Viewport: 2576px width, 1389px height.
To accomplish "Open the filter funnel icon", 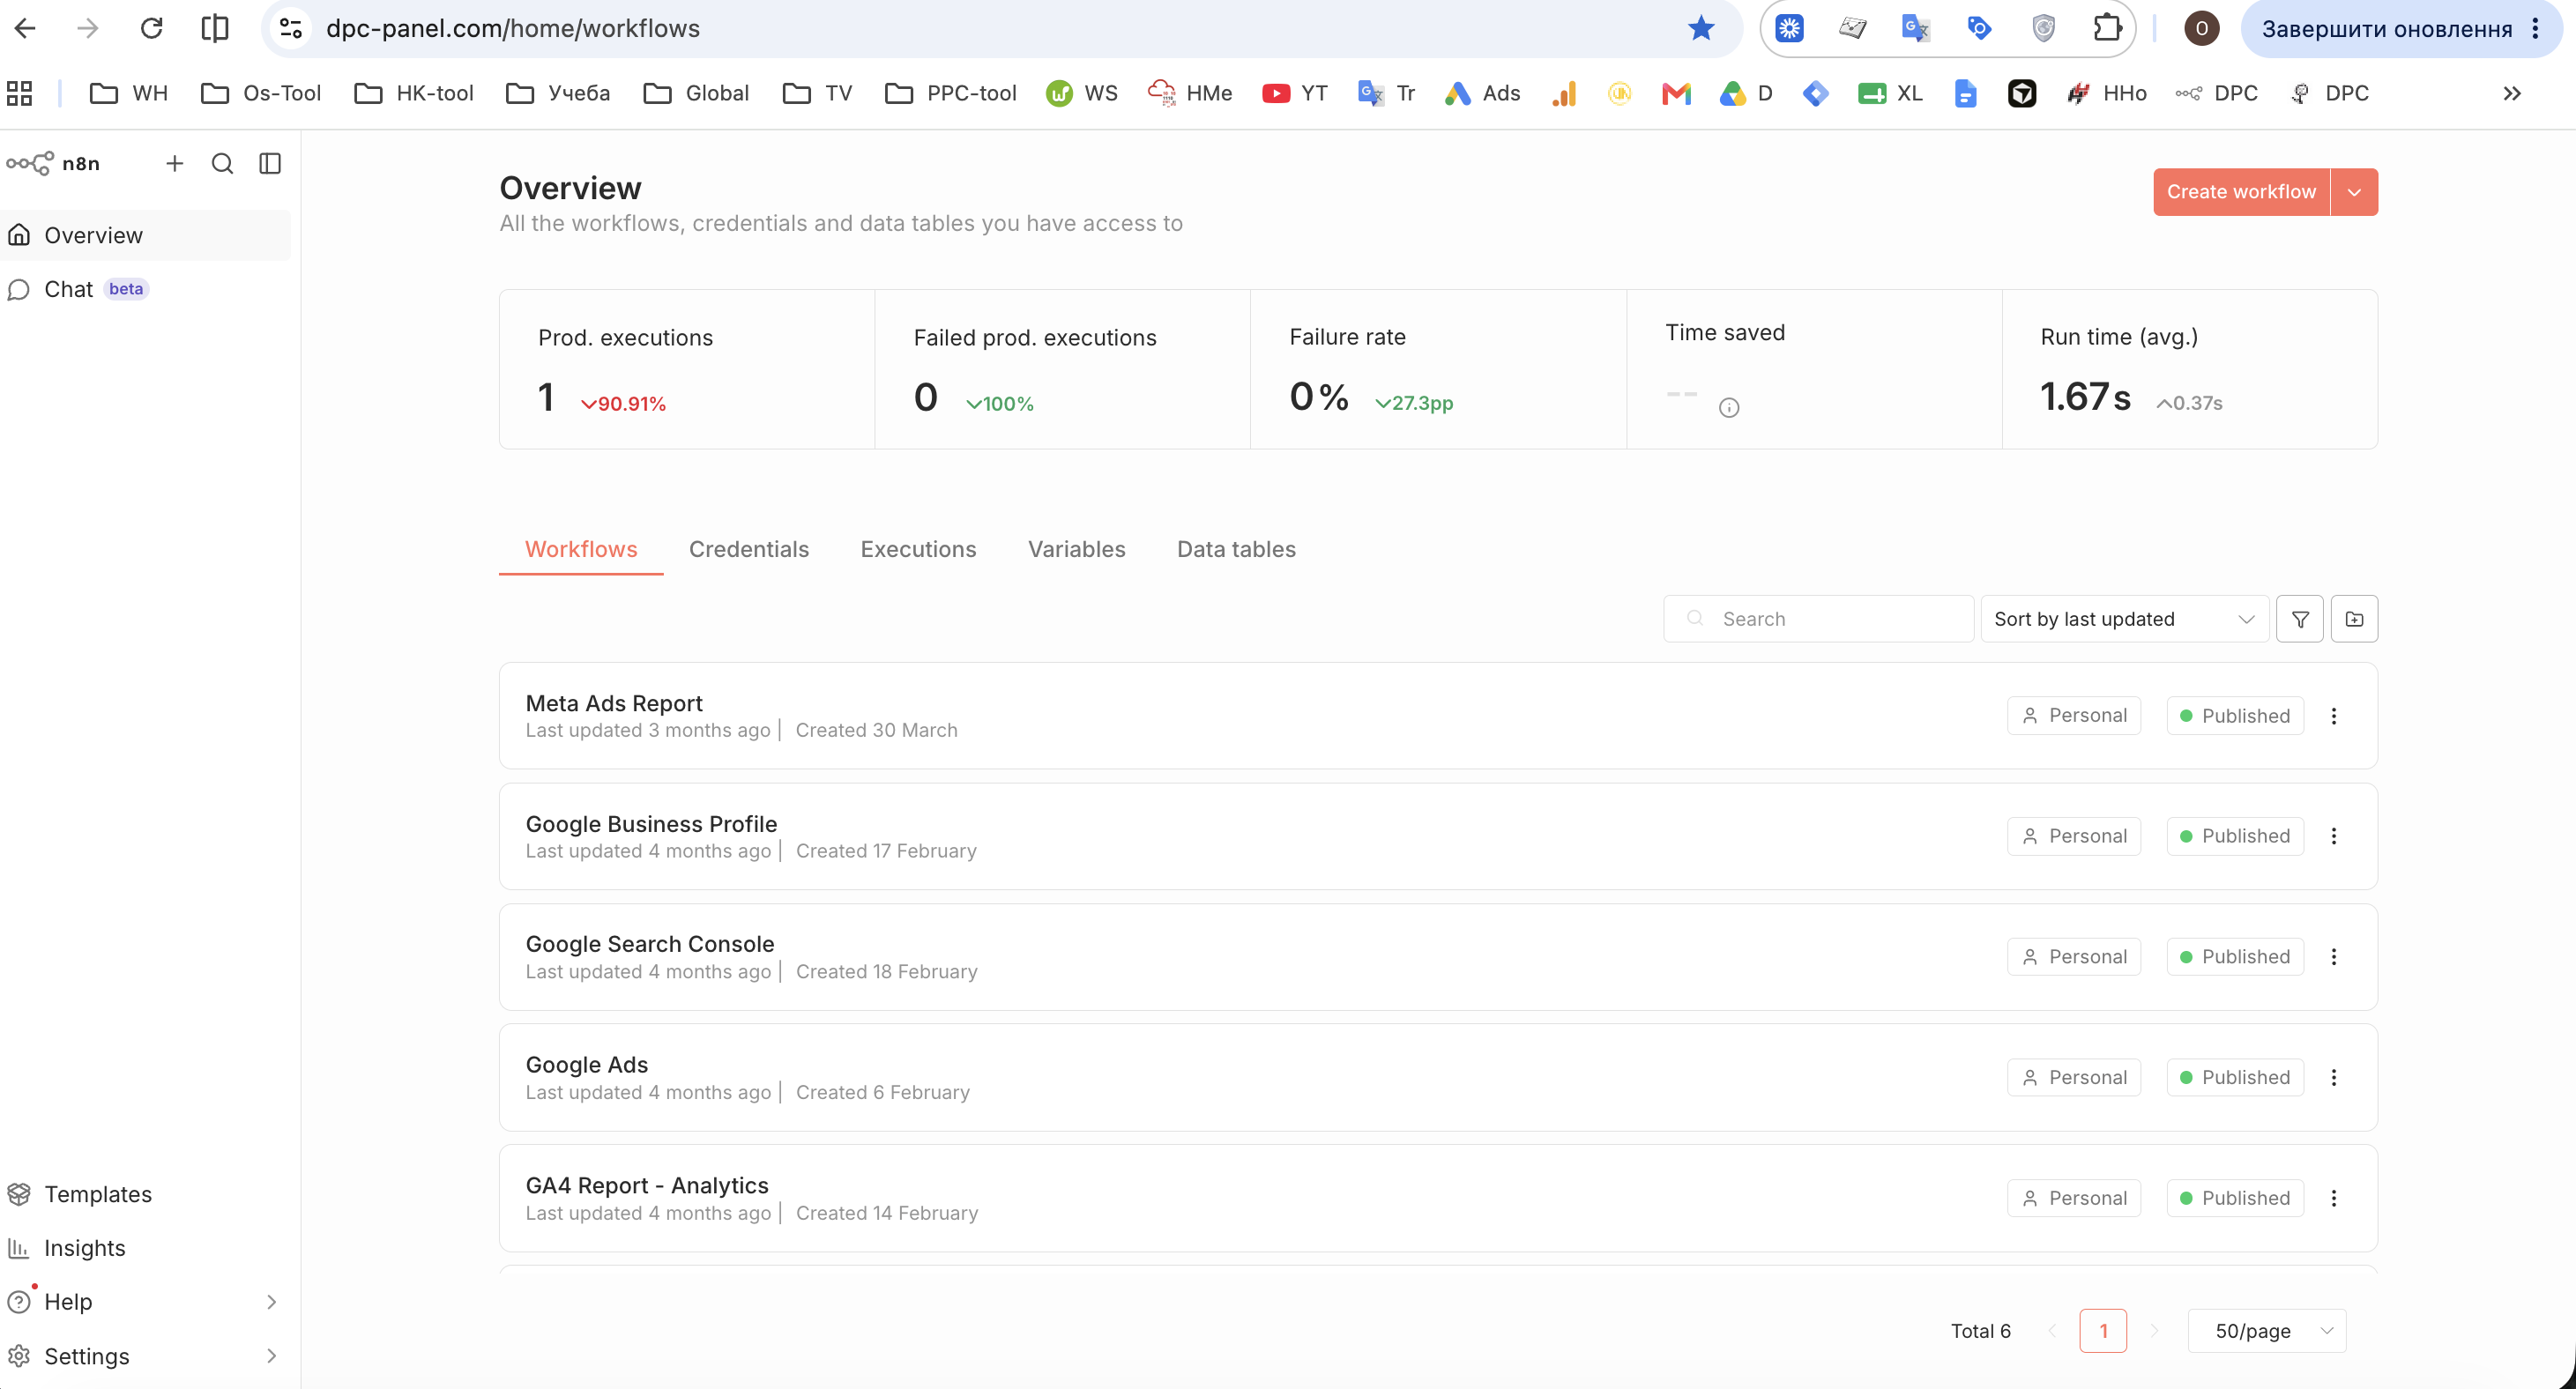I will point(2299,619).
